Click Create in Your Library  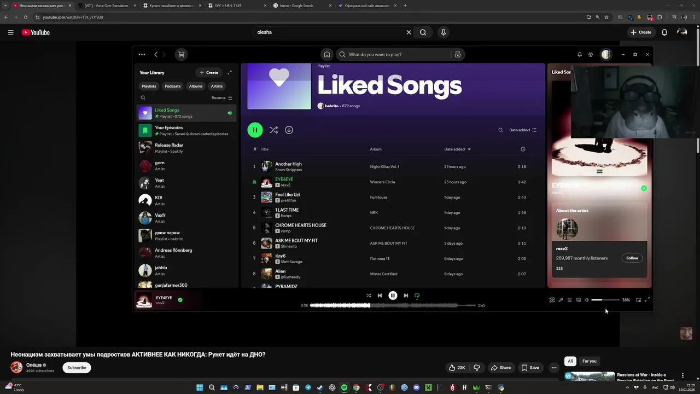point(209,72)
